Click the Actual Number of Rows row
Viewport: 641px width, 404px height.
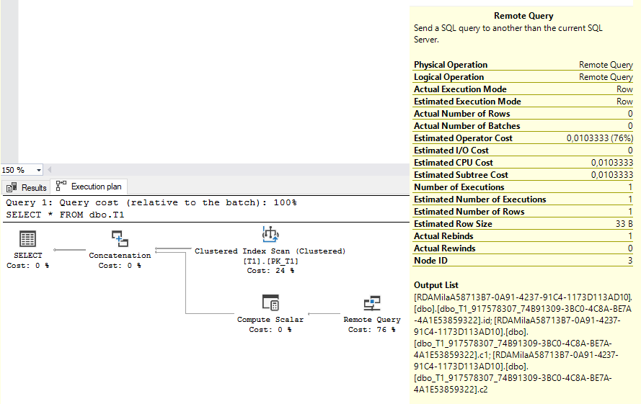(523, 114)
